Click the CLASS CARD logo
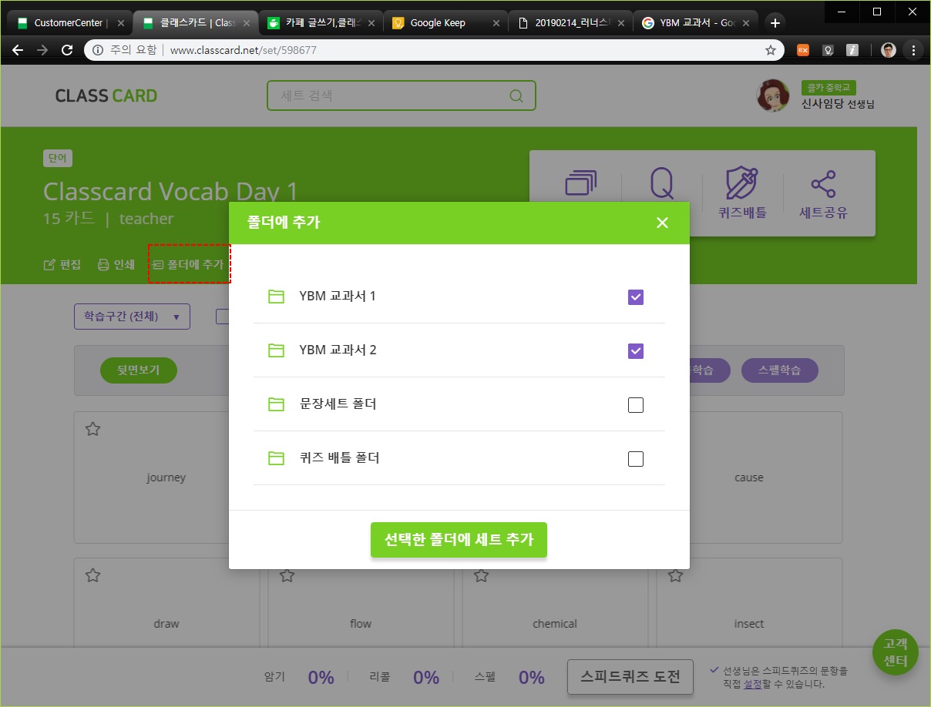This screenshot has width=931, height=707. tap(106, 96)
